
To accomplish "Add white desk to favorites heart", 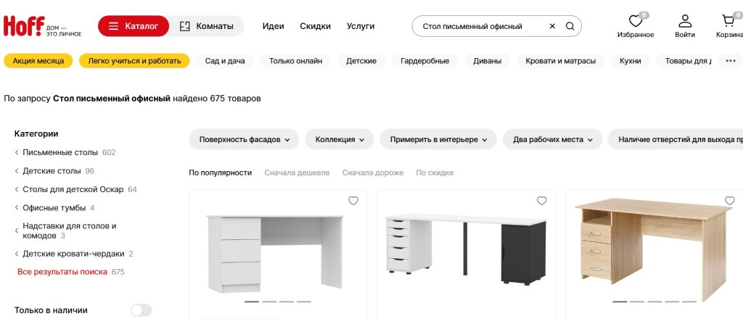I will tap(353, 201).
